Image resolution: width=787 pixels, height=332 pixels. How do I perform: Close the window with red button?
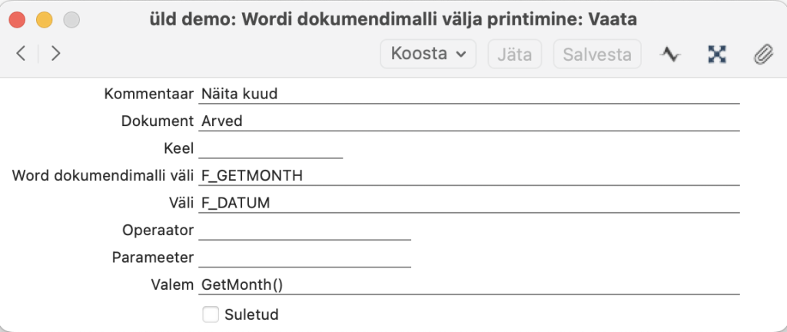18,20
